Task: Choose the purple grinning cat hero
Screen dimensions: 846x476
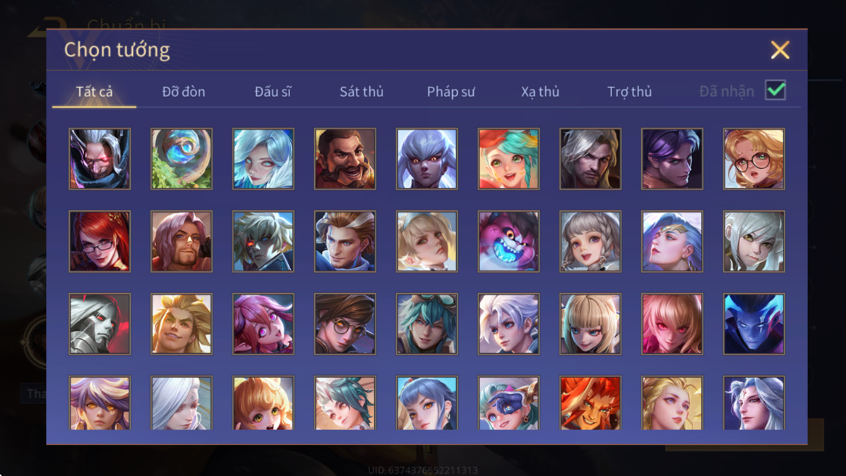Action: click(x=508, y=242)
